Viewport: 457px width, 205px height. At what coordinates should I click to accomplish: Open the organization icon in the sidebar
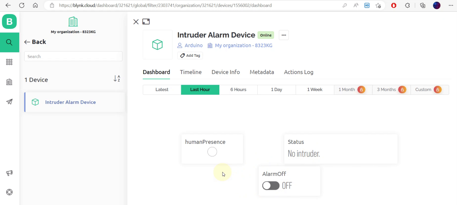(x=9, y=82)
